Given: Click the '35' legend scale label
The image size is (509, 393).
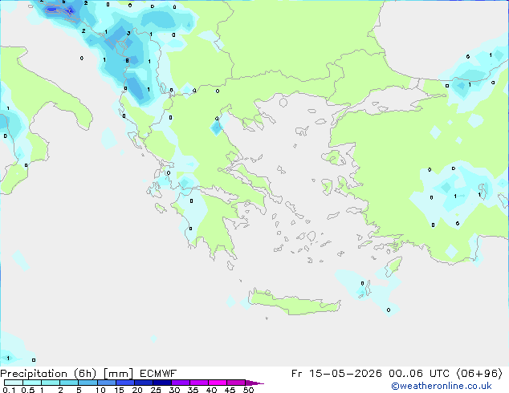Looking at the screenshot, I should [193, 390].
